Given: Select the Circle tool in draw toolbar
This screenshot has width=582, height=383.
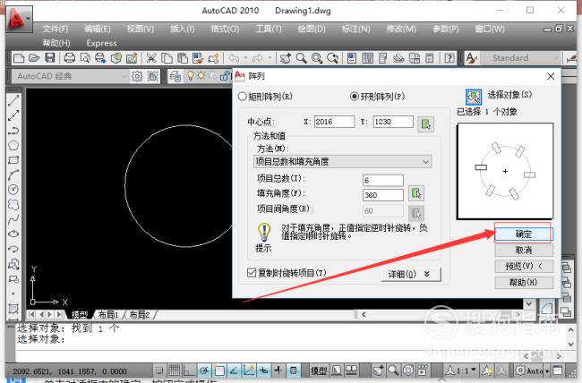Looking at the screenshot, I should (13, 190).
